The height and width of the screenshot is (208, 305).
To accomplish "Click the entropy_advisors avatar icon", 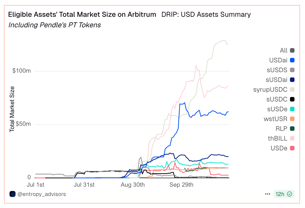I will coord(12,194).
